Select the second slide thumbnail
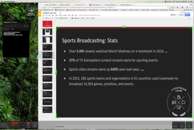The image size is (194, 130). (47, 32)
